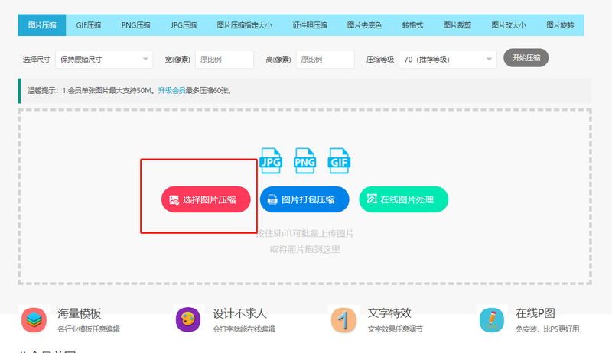The image size is (612, 353).
Task: Open the 图片压缩指定大小 tab
Action: [244, 25]
